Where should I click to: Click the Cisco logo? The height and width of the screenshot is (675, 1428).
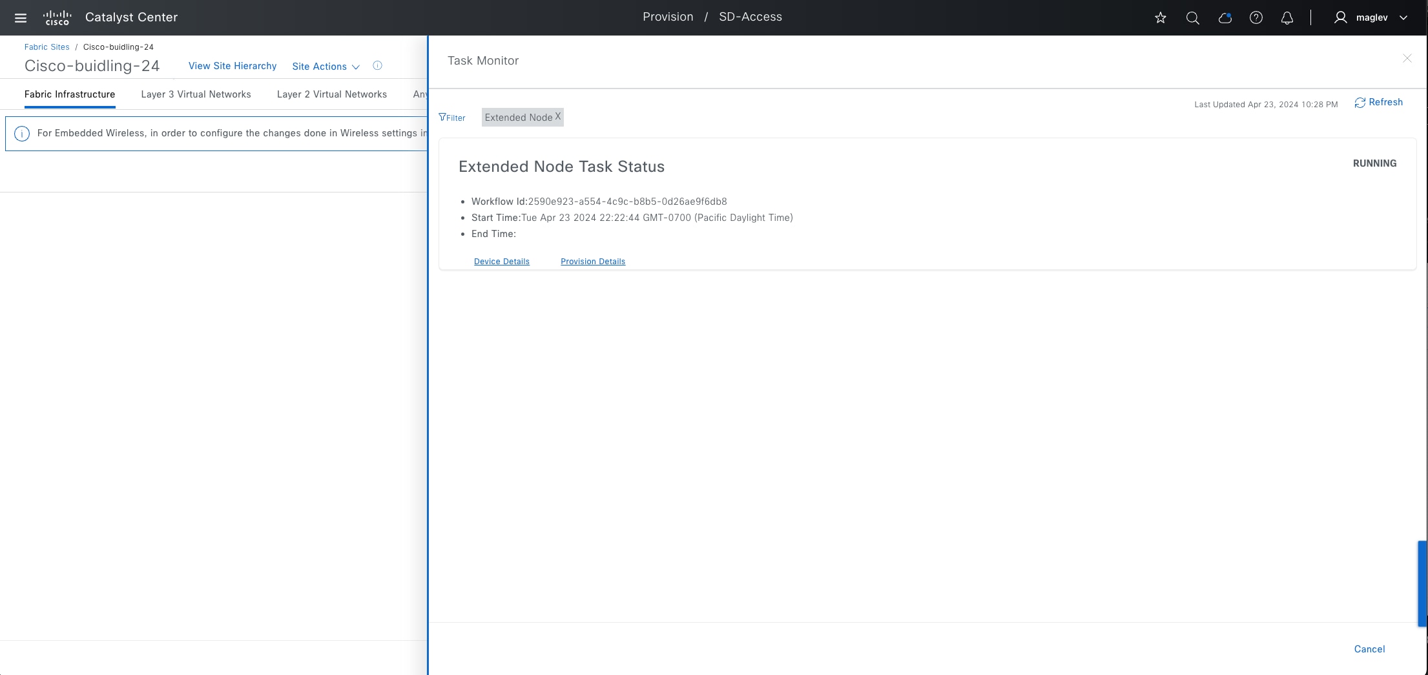click(57, 17)
